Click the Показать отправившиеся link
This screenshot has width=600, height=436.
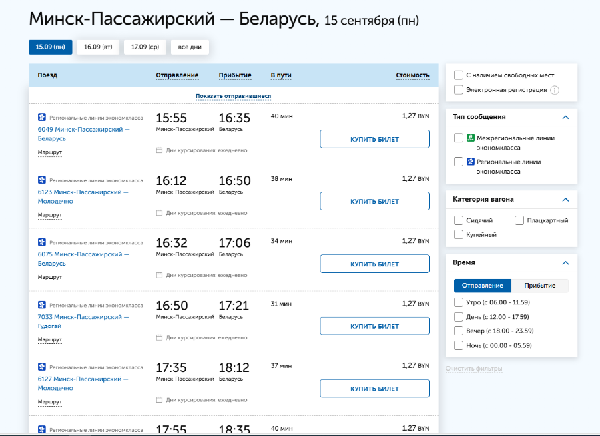233,96
